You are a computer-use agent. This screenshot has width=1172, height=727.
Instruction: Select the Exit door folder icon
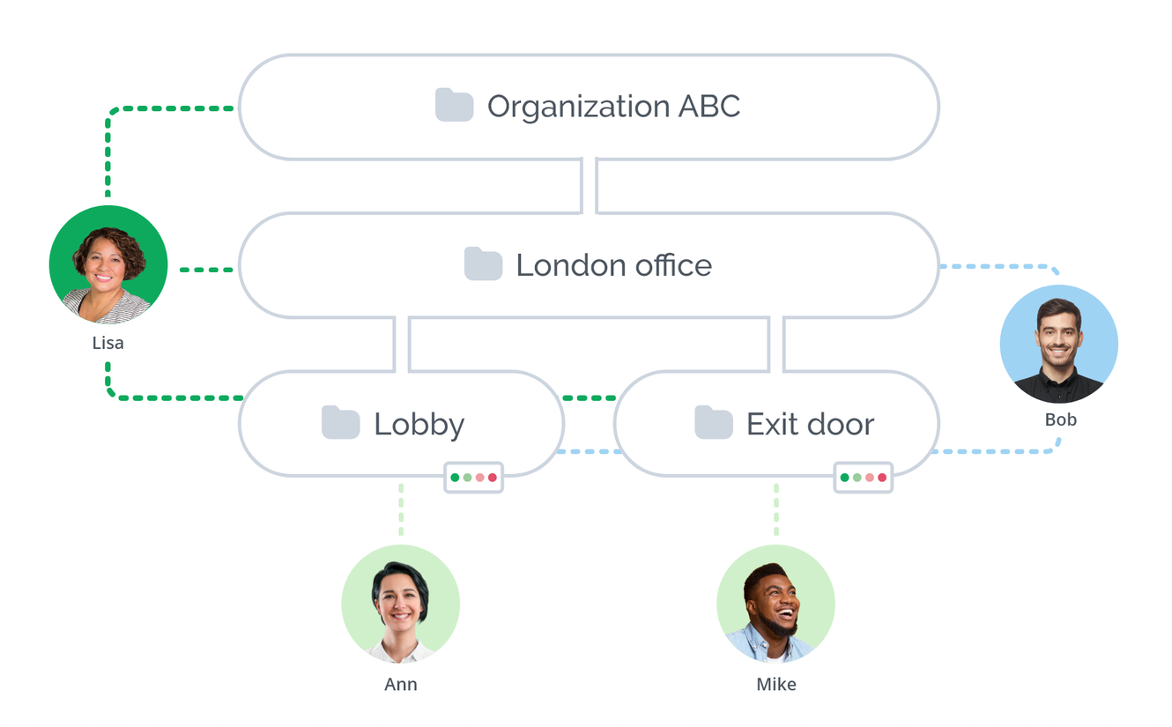(714, 423)
